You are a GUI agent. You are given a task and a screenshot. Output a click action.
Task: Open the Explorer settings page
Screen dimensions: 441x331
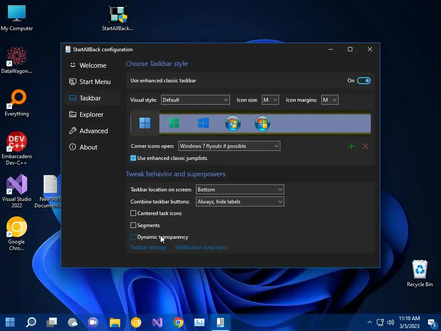tap(93, 114)
